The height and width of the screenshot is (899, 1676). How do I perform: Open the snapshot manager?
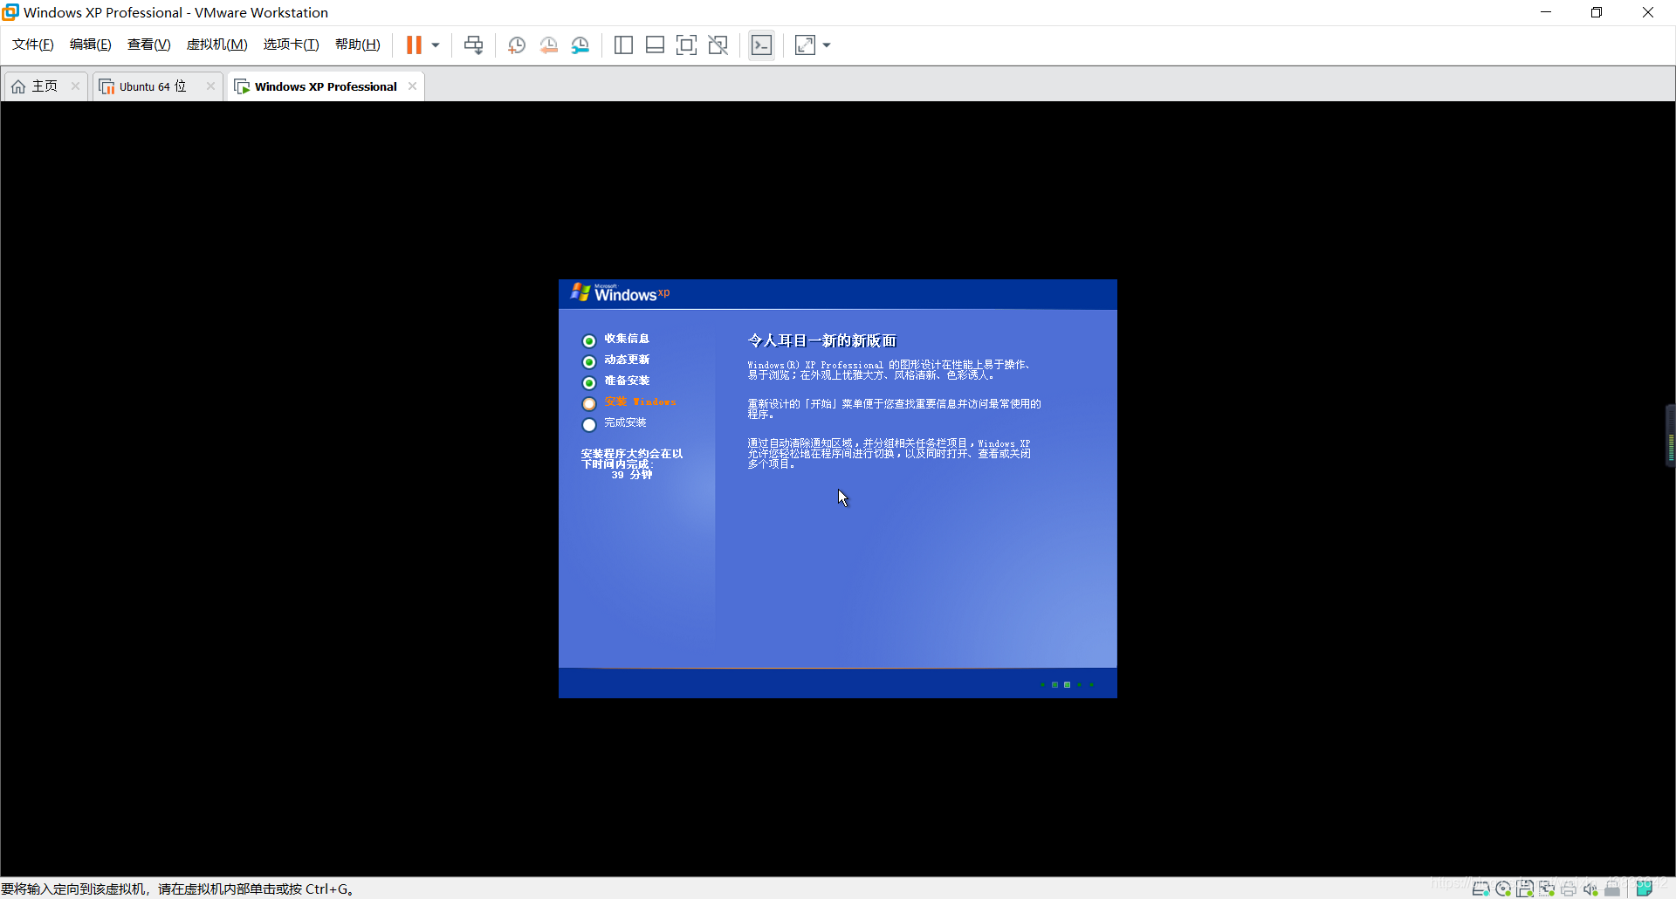tap(580, 45)
